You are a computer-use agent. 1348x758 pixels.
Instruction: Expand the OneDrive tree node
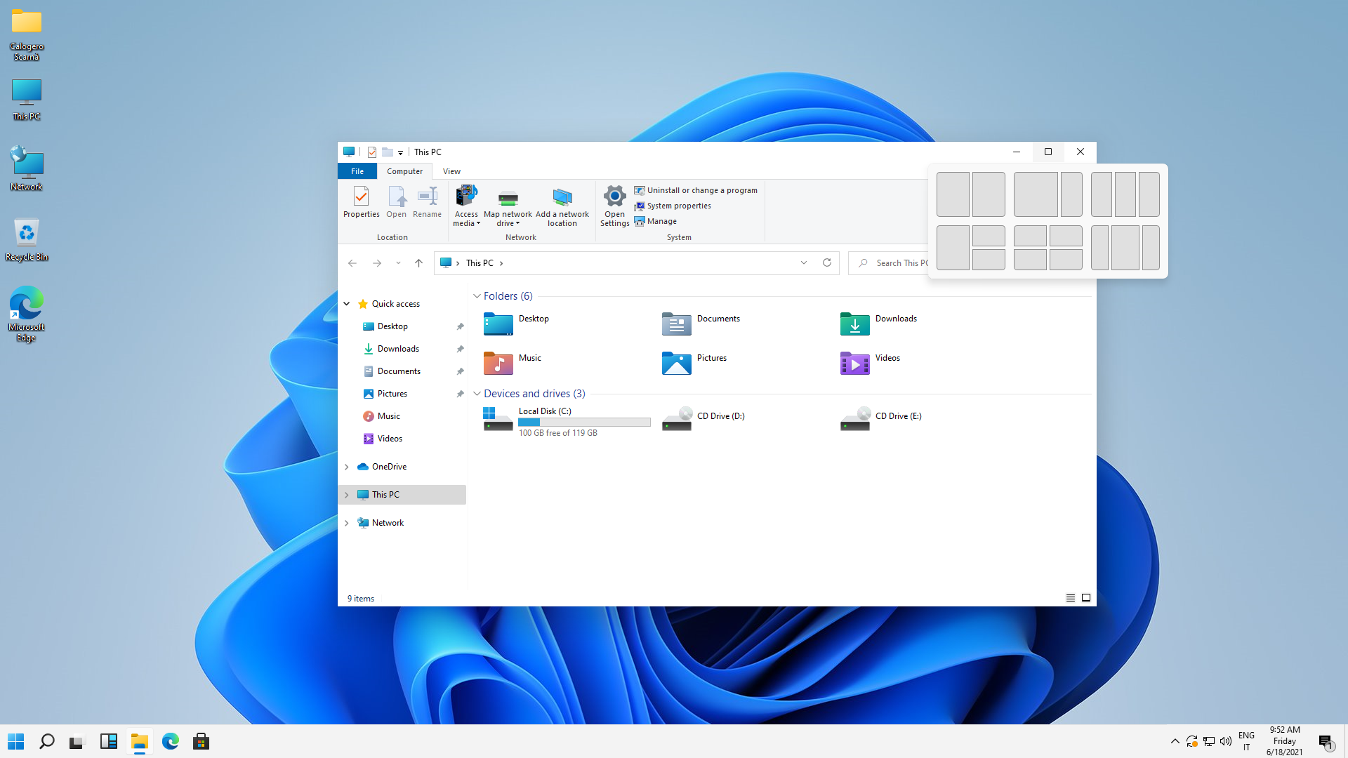(x=346, y=467)
